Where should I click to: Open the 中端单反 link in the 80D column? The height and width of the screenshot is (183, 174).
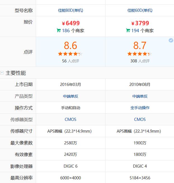point(70,96)
